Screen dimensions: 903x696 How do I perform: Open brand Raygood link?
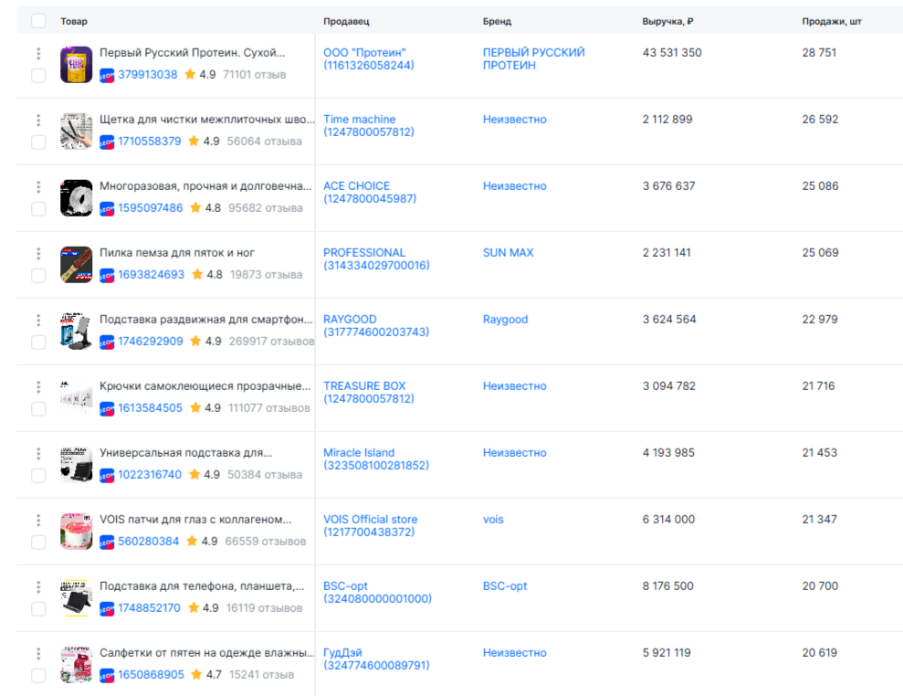[505, 320]
